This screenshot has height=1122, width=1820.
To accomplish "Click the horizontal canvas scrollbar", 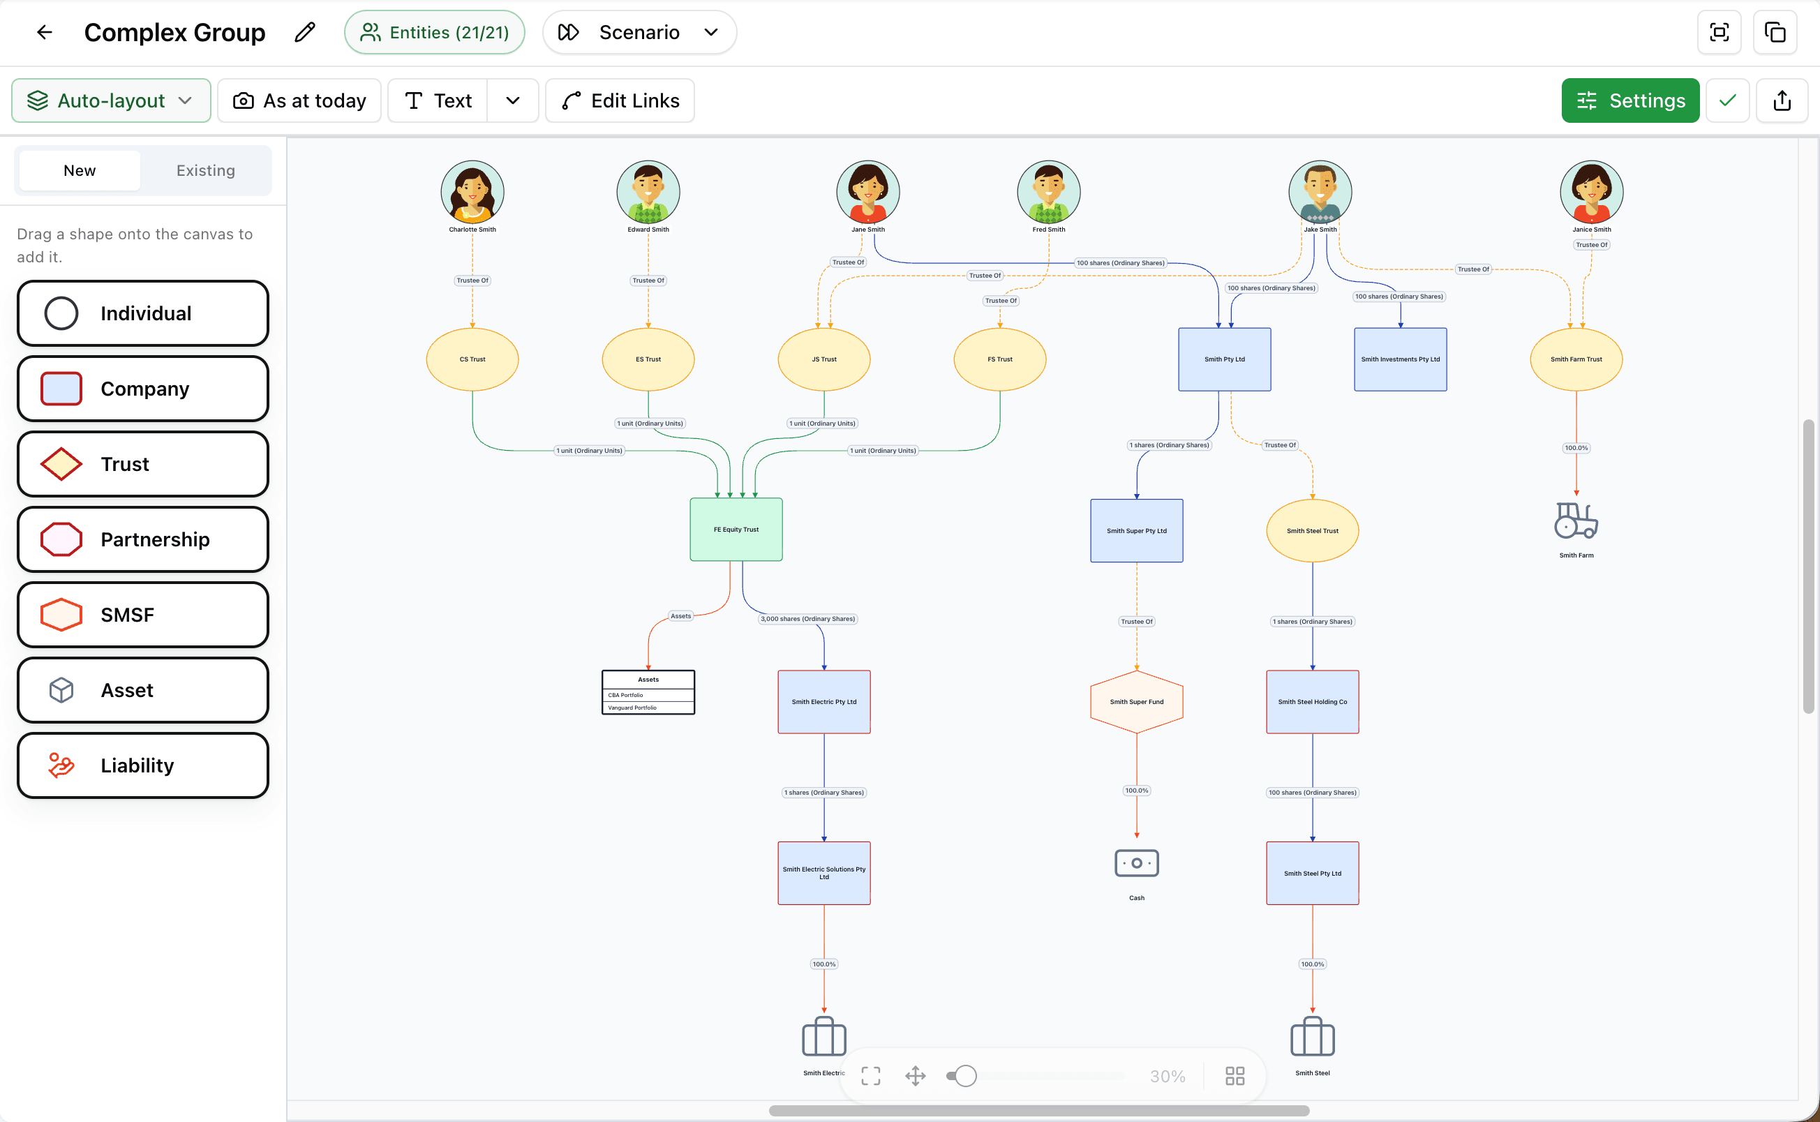I will (x=1038, y=1111).
